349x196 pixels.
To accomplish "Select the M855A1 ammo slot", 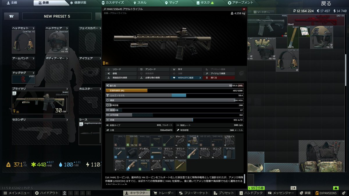I will pyautogui.click(x=181, y=165).
